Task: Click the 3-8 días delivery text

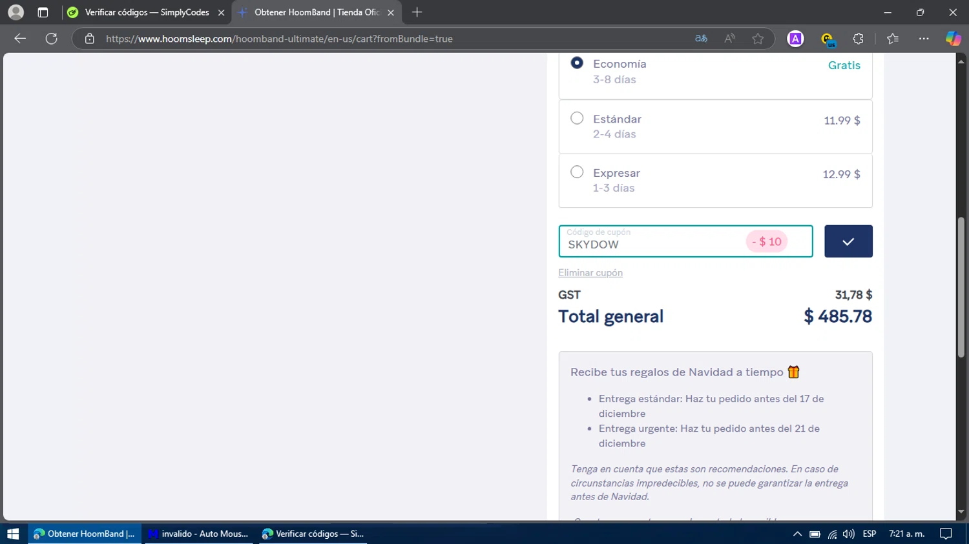Action: [x=614, y=79]
